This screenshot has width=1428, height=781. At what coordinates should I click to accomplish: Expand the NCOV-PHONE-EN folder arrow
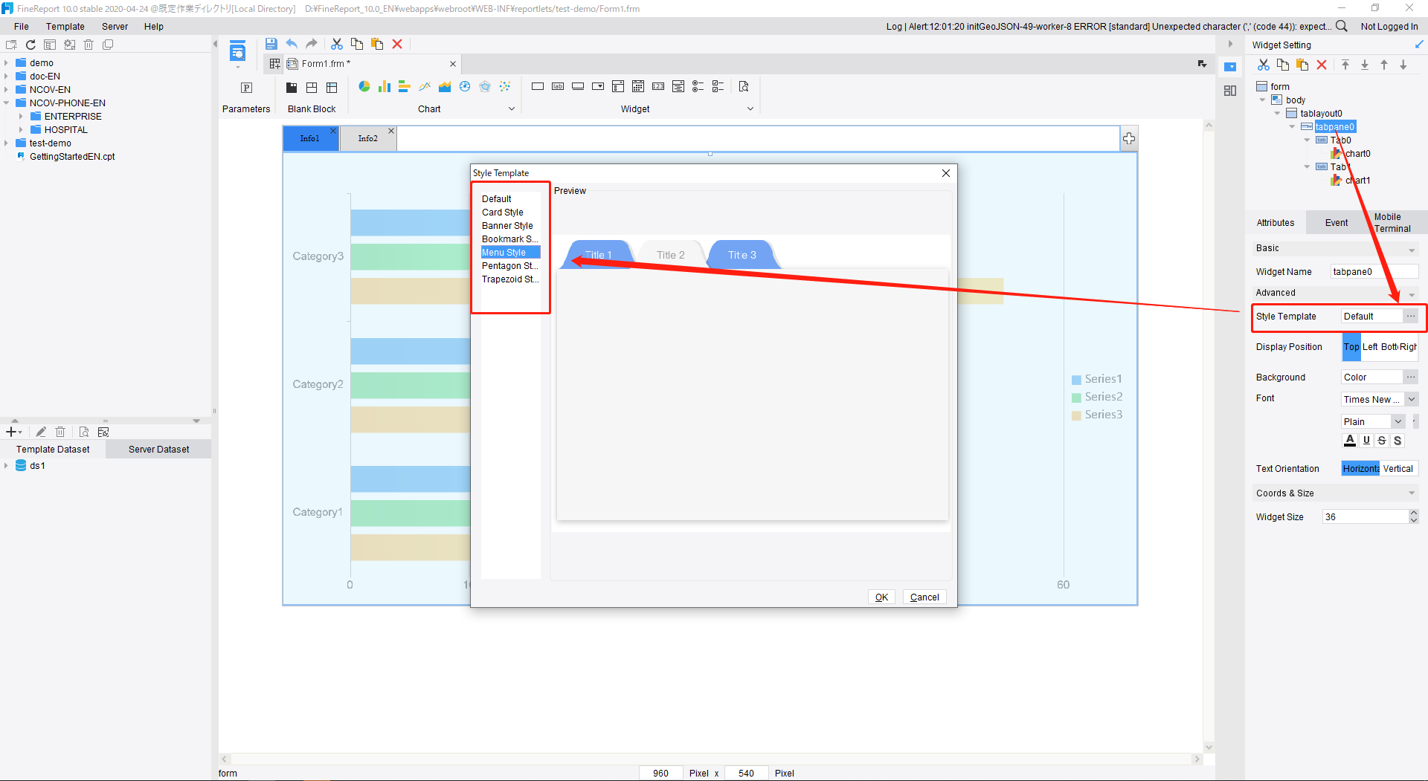point(7,103)
